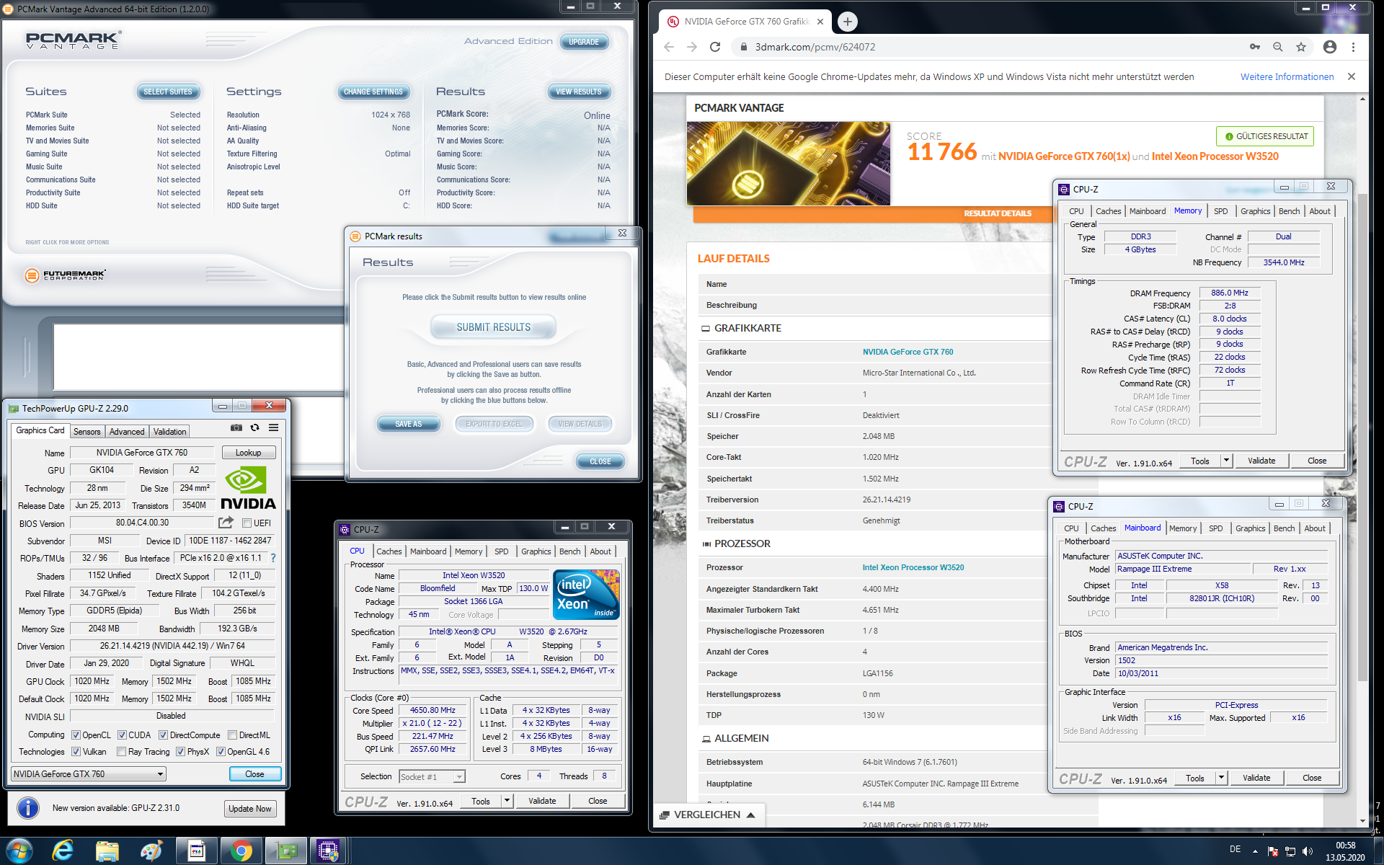
Task: Open the Caches tab in the bottom-center CPU-Z window
Action: tap(389, 551)
